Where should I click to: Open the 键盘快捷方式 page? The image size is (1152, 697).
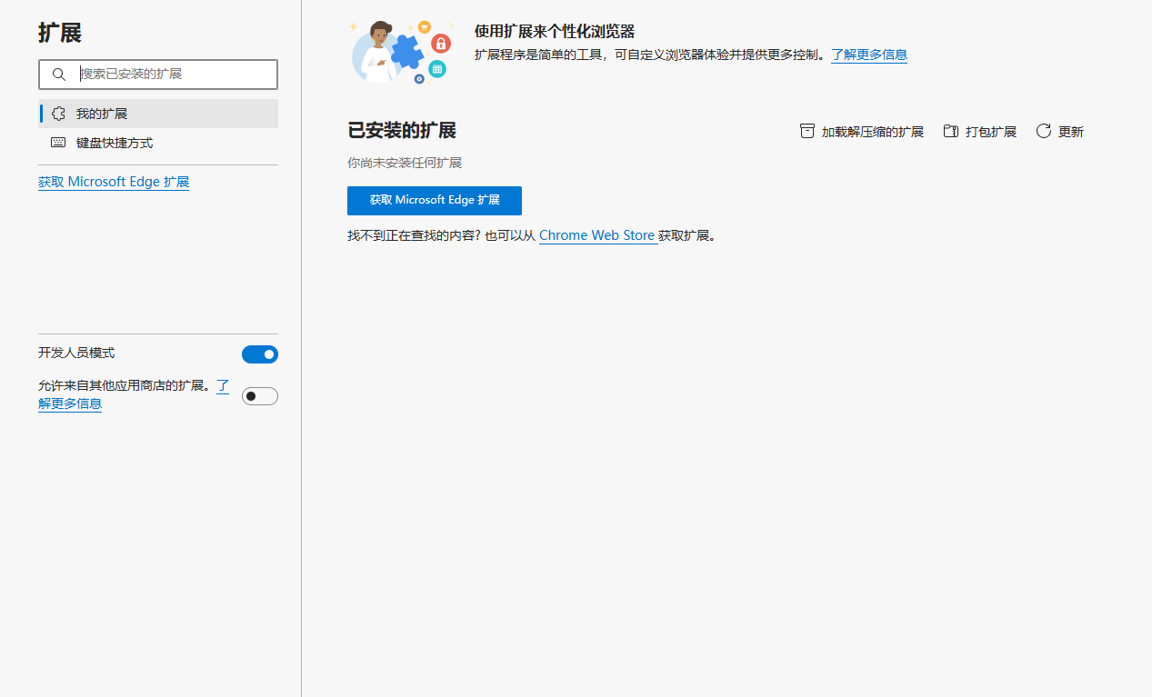click(x=158, y=143)
